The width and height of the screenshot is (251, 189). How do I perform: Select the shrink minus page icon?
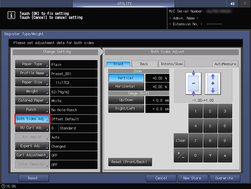(193, 83)
